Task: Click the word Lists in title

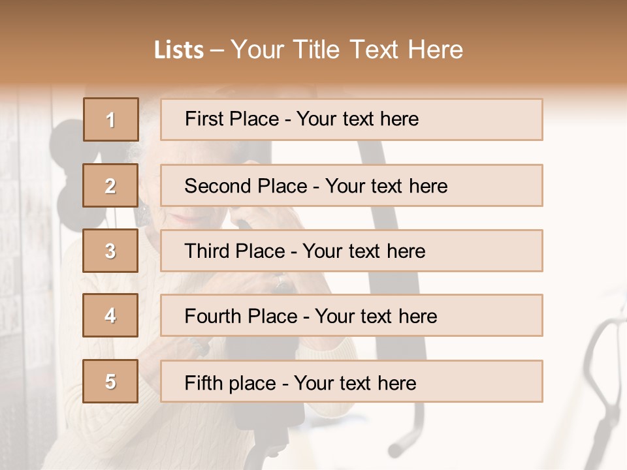Action: point(179,50)
